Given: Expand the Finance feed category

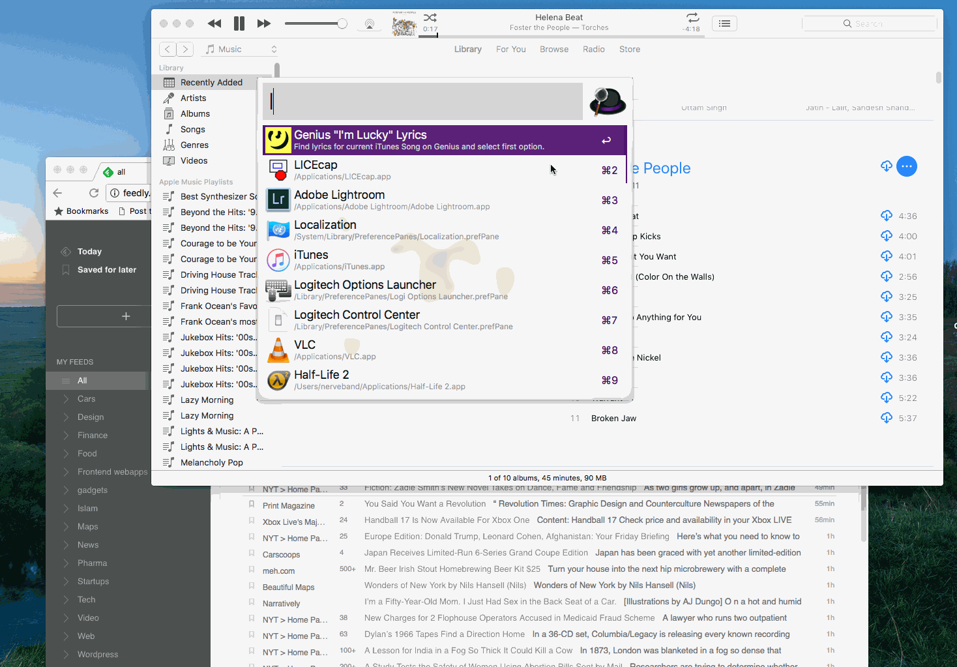Looking at the screenshot, I should pos(66,436).
